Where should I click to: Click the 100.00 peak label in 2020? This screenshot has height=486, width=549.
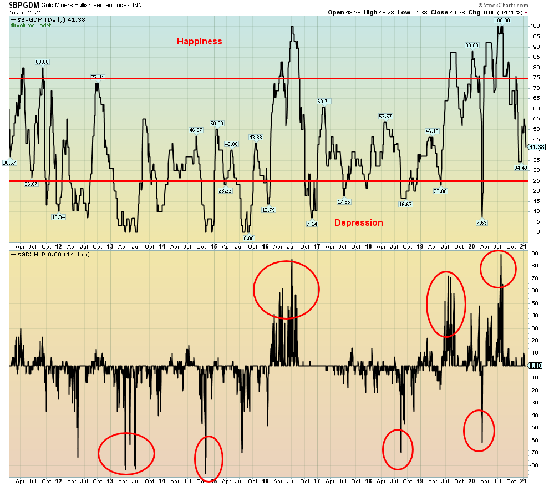(x=502, y=21)
